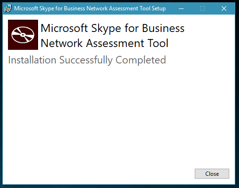This screenshot has width=239, height=188.
Task: Click the word 'Business' in the large heading
Action: click(x=163, y=28)
